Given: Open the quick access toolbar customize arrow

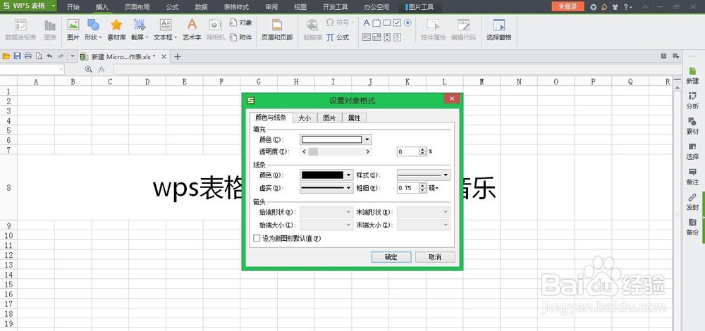Looking at the screenshot, I should coord(73,56).
